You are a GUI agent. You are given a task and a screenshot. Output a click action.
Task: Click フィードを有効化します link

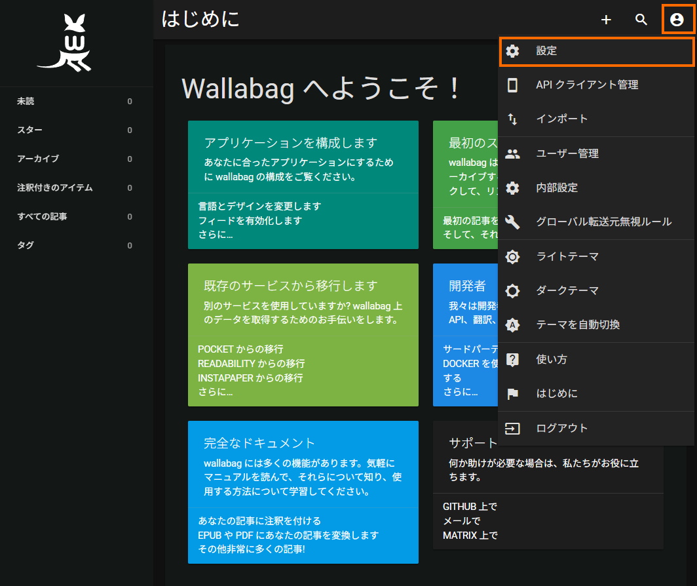point(250,221)
